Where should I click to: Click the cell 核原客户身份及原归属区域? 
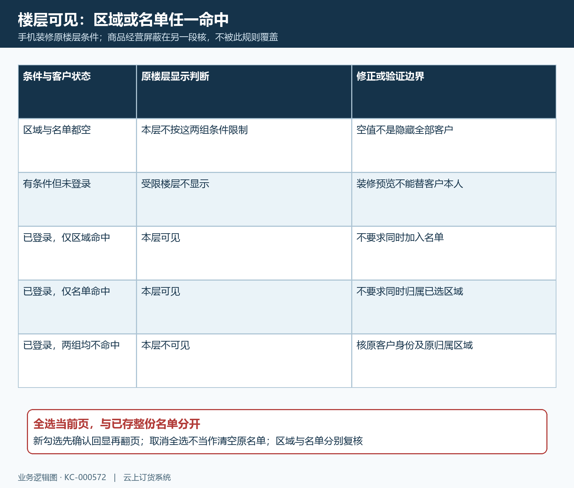coord(454,361)
